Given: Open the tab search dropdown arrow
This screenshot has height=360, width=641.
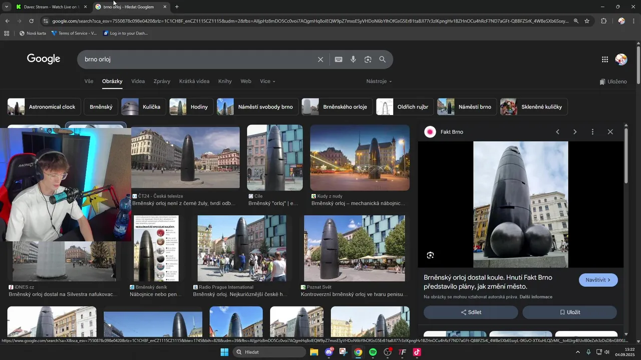Looking at the screenshot, I should point(7,7).
